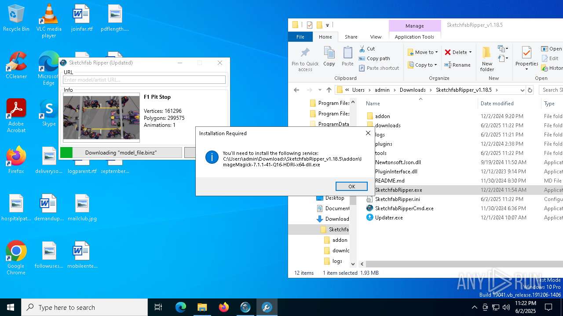The width and height of the screenshot is (563, 316).
Task: Click Paste shortcut in the ribbon
Action: (x=379, y=68)
